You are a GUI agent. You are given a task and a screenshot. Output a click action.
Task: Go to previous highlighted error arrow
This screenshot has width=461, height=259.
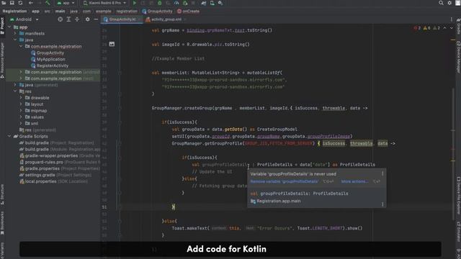point(445,28)
